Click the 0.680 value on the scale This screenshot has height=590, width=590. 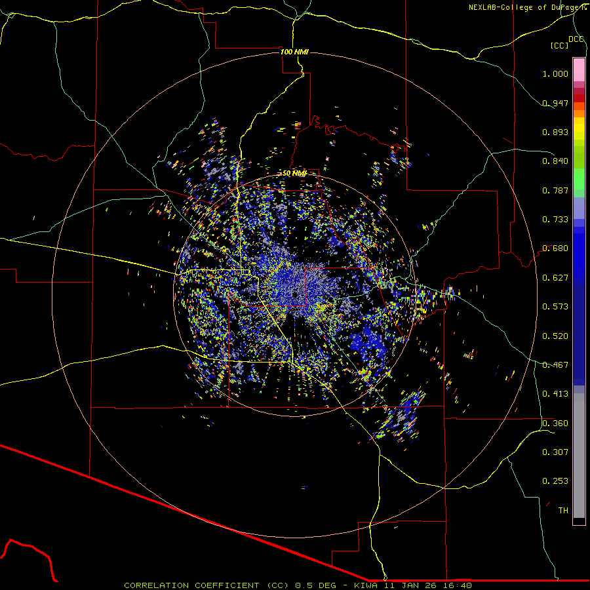555,248
